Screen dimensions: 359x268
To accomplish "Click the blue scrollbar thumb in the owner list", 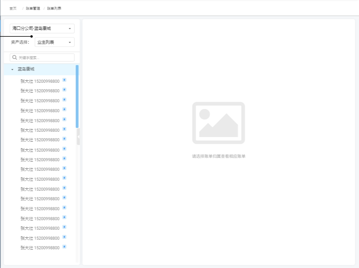I will click(77, 96).
